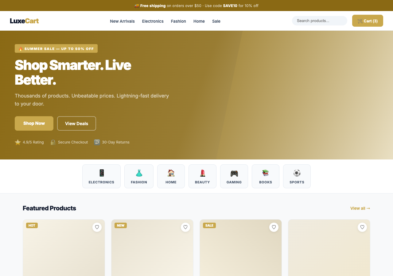Click the Summer Sale 50% off badge
This screenshot has height=276, width=393.
click(56, 48)
